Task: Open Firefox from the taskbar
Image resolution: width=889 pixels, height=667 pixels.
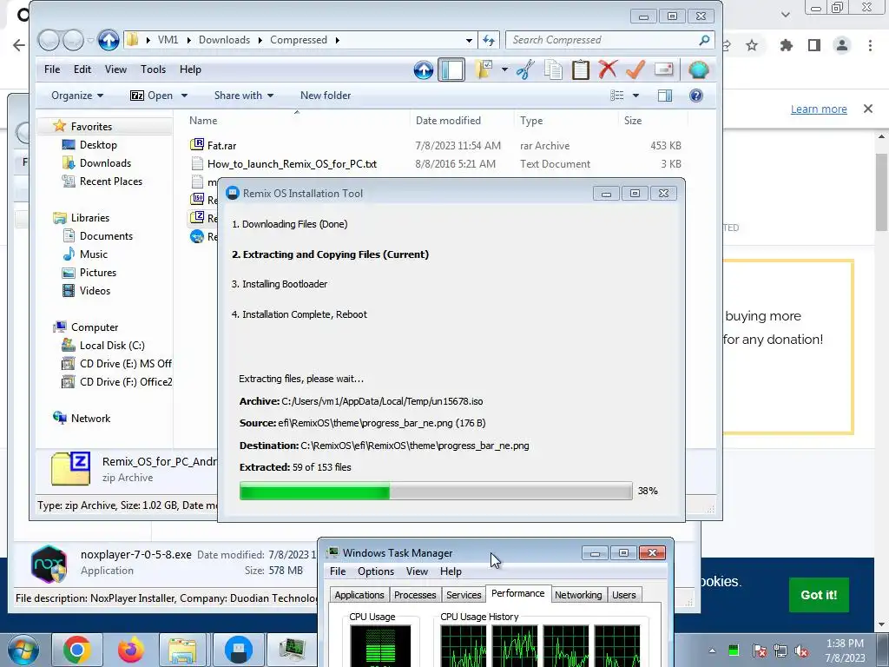Action: coord(130,650)
